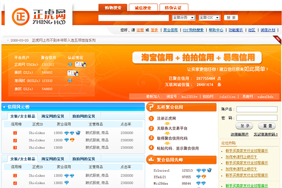Click the 易趣网 entry in the 最新加入 bar
The width and height of the screenshot is (282, 188).
(x=258, y=97)
